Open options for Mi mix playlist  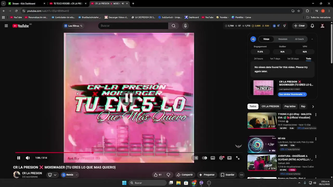click(316, 139)
